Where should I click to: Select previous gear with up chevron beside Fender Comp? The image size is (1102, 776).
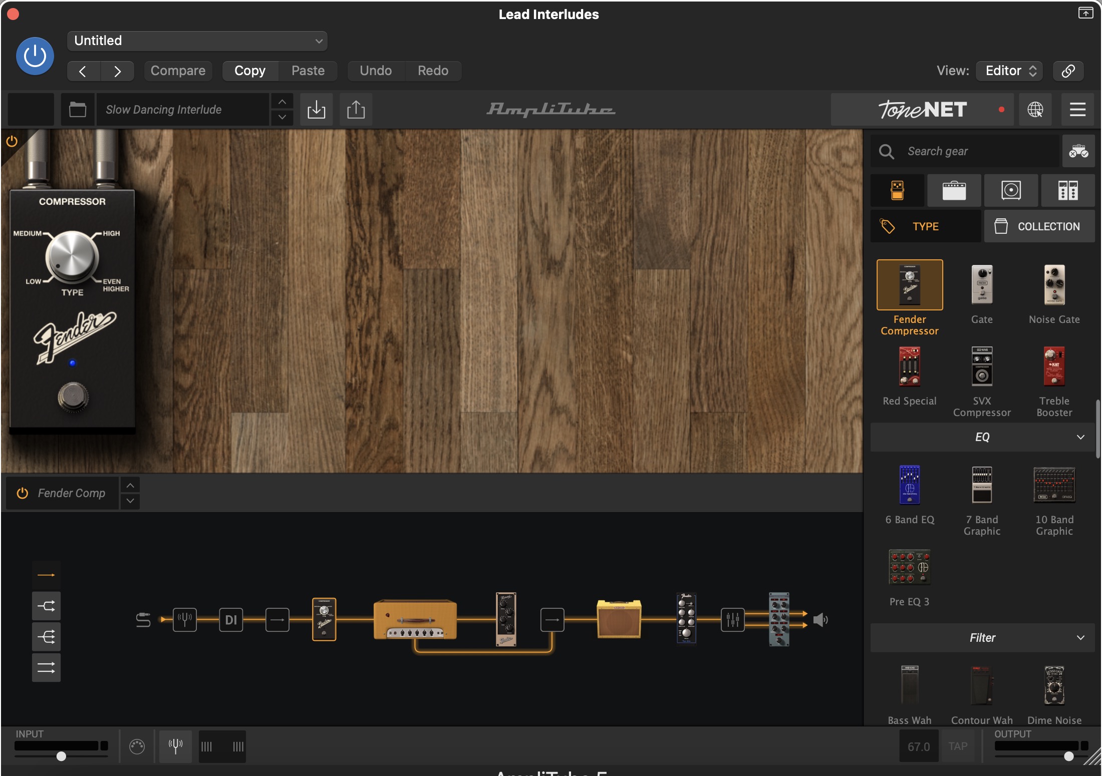pos(130,486)
